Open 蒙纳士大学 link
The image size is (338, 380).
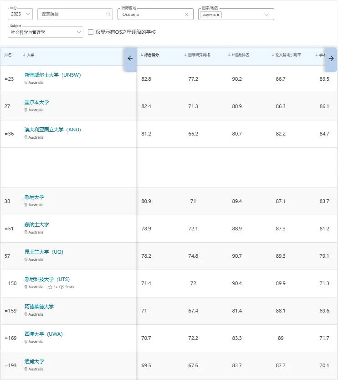(x=36, y=224)
